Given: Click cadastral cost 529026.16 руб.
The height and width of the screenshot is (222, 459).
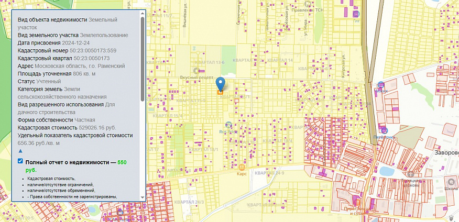Looking at the screenshot, I should tap(97, 128).
